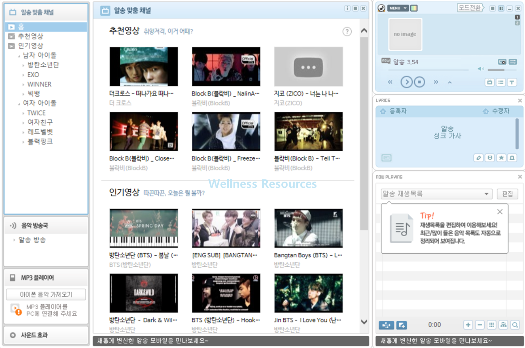
Task: Collapse the 여자 아이돌 tree group
Action: pyautogui.click(x=19, y=104)
